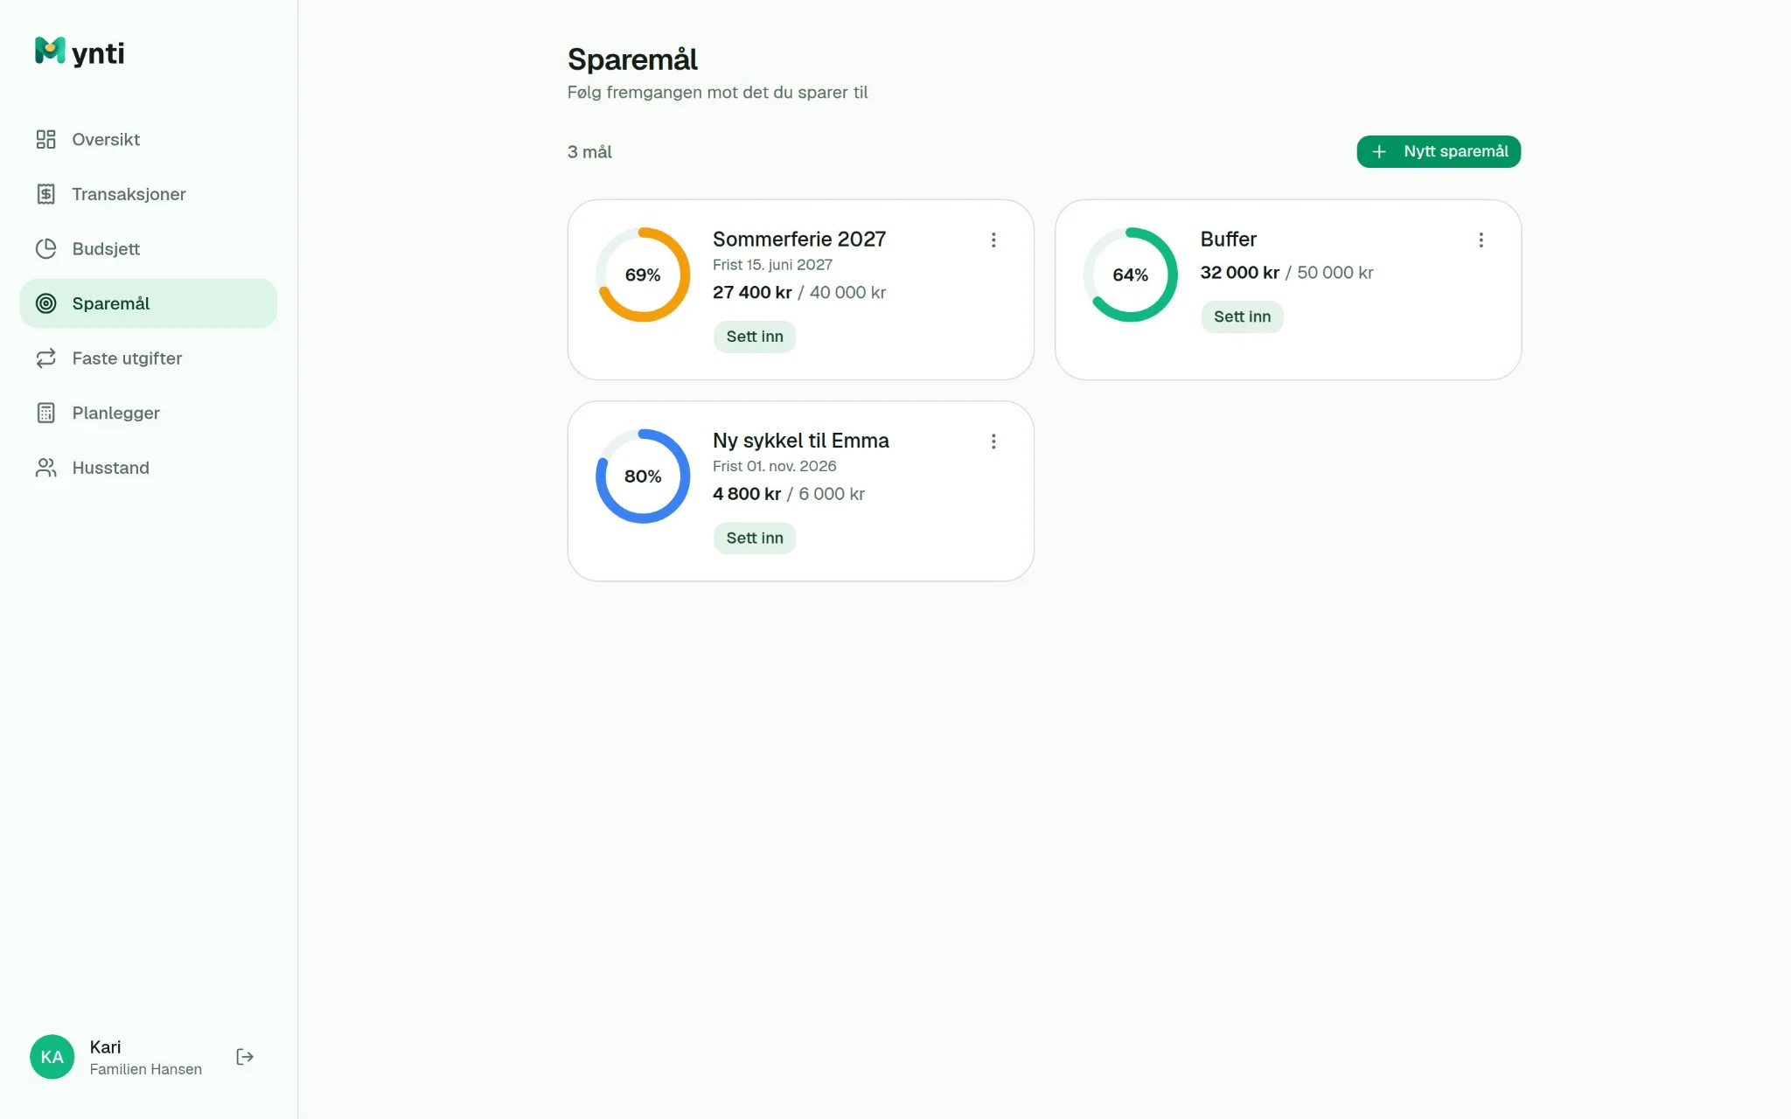Click the 27 400 kr amount
The image size is (1791, 1119).
[x=752, y=293]
